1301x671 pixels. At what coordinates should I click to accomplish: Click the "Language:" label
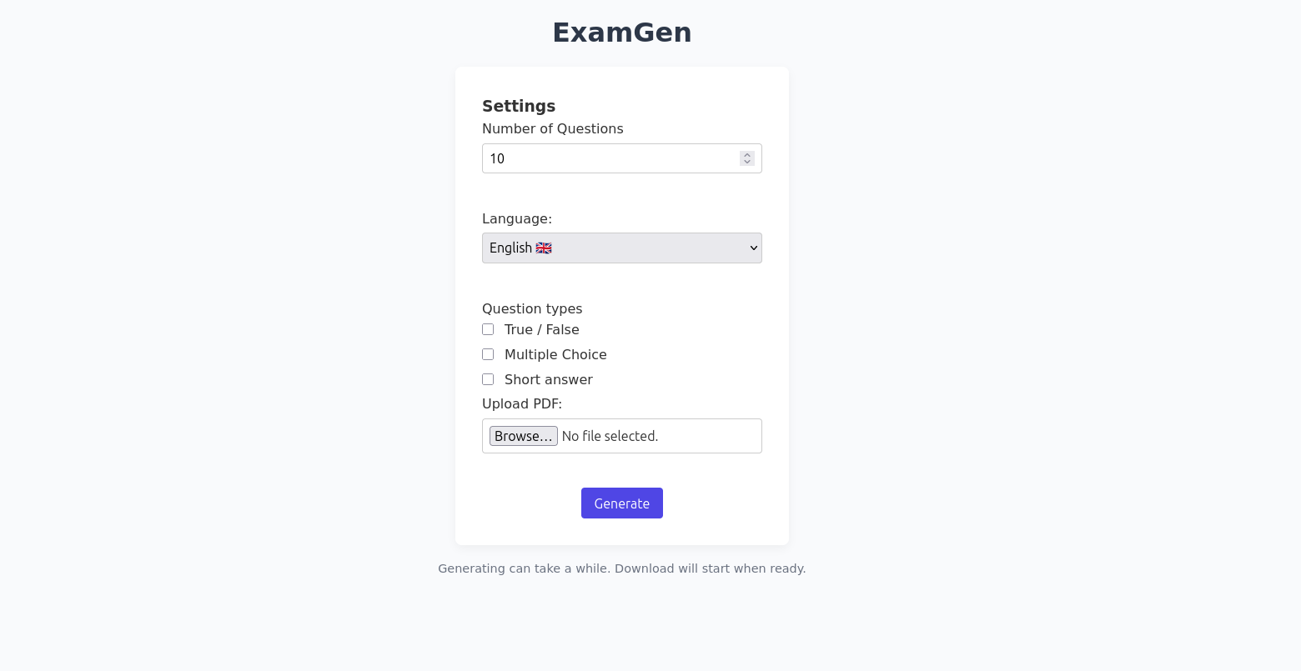(x=516, y=218)
